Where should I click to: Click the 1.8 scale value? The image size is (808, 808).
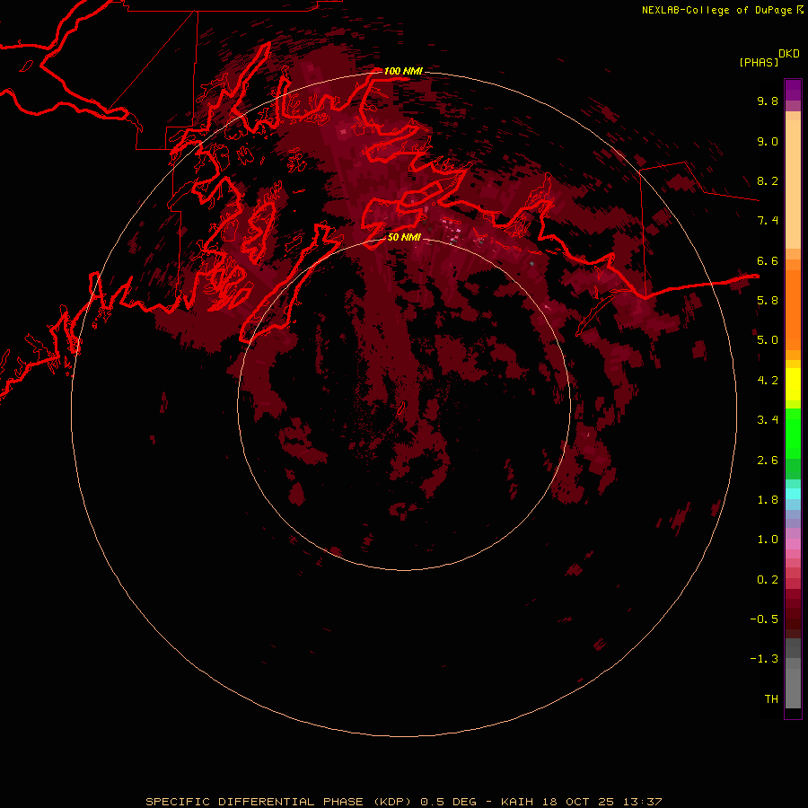[x=768, y=500]
